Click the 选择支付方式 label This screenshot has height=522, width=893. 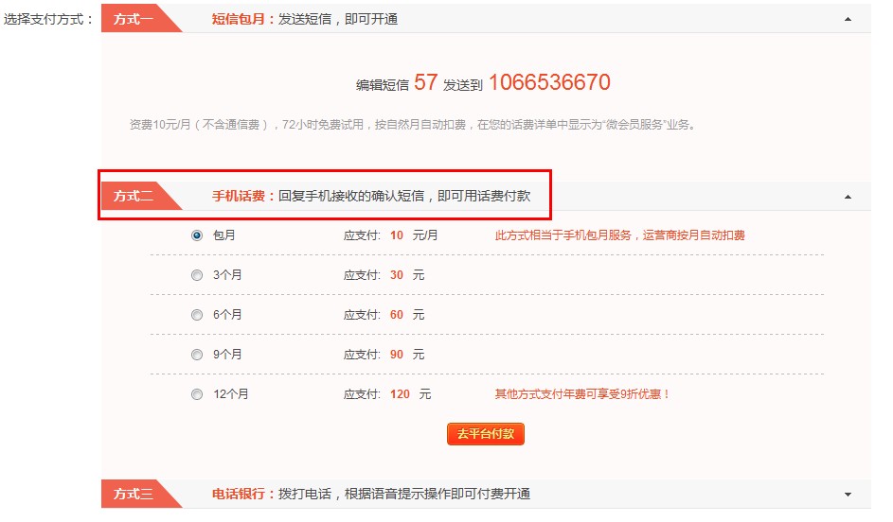click(48, 19)
